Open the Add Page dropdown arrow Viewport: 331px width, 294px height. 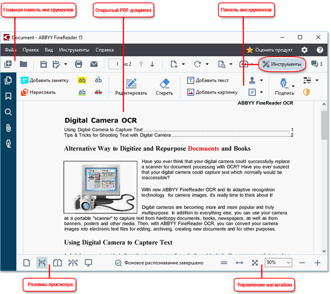pyautogui.click(x=183, y=64)
